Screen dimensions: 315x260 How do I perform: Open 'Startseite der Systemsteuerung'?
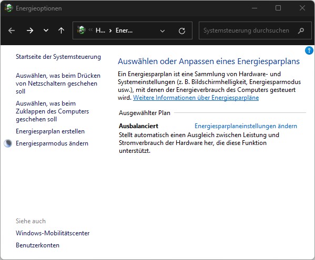(x=58, y=57)
